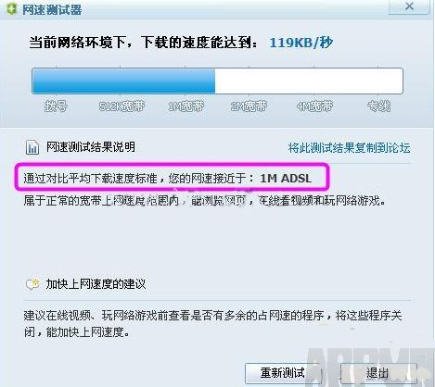Click the 拨号 scale label
The height and width of the screenshot is (387, 435).
click(x=56, y=106)
